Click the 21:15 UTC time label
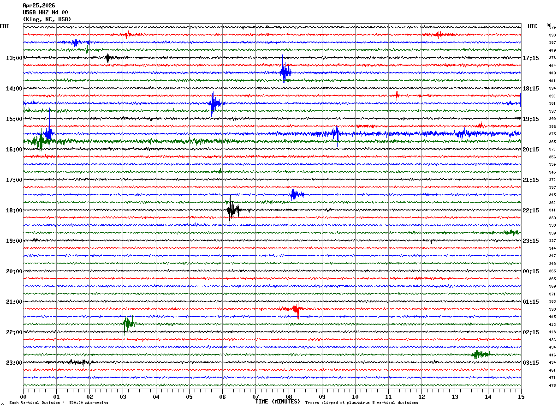This screenshot has width=558, height=409. coord(531,180)
